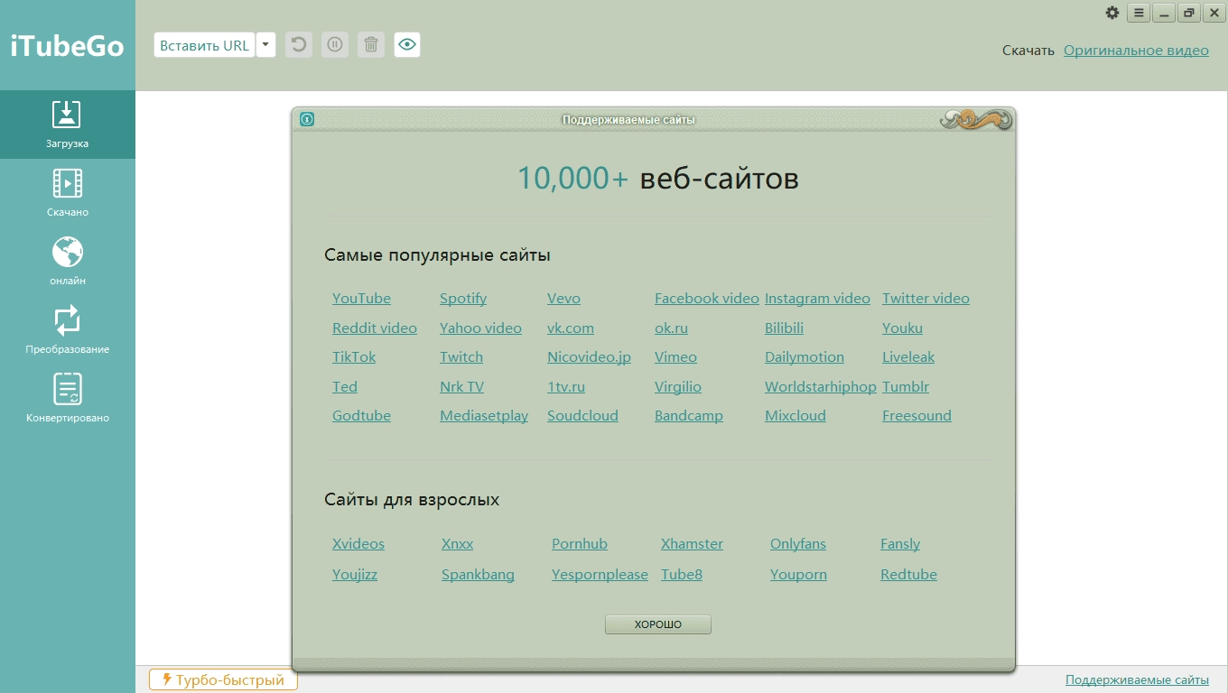1228x693 pixels.
Task: Click the Самые популярные сайты heading
Action: pos(437,255)
